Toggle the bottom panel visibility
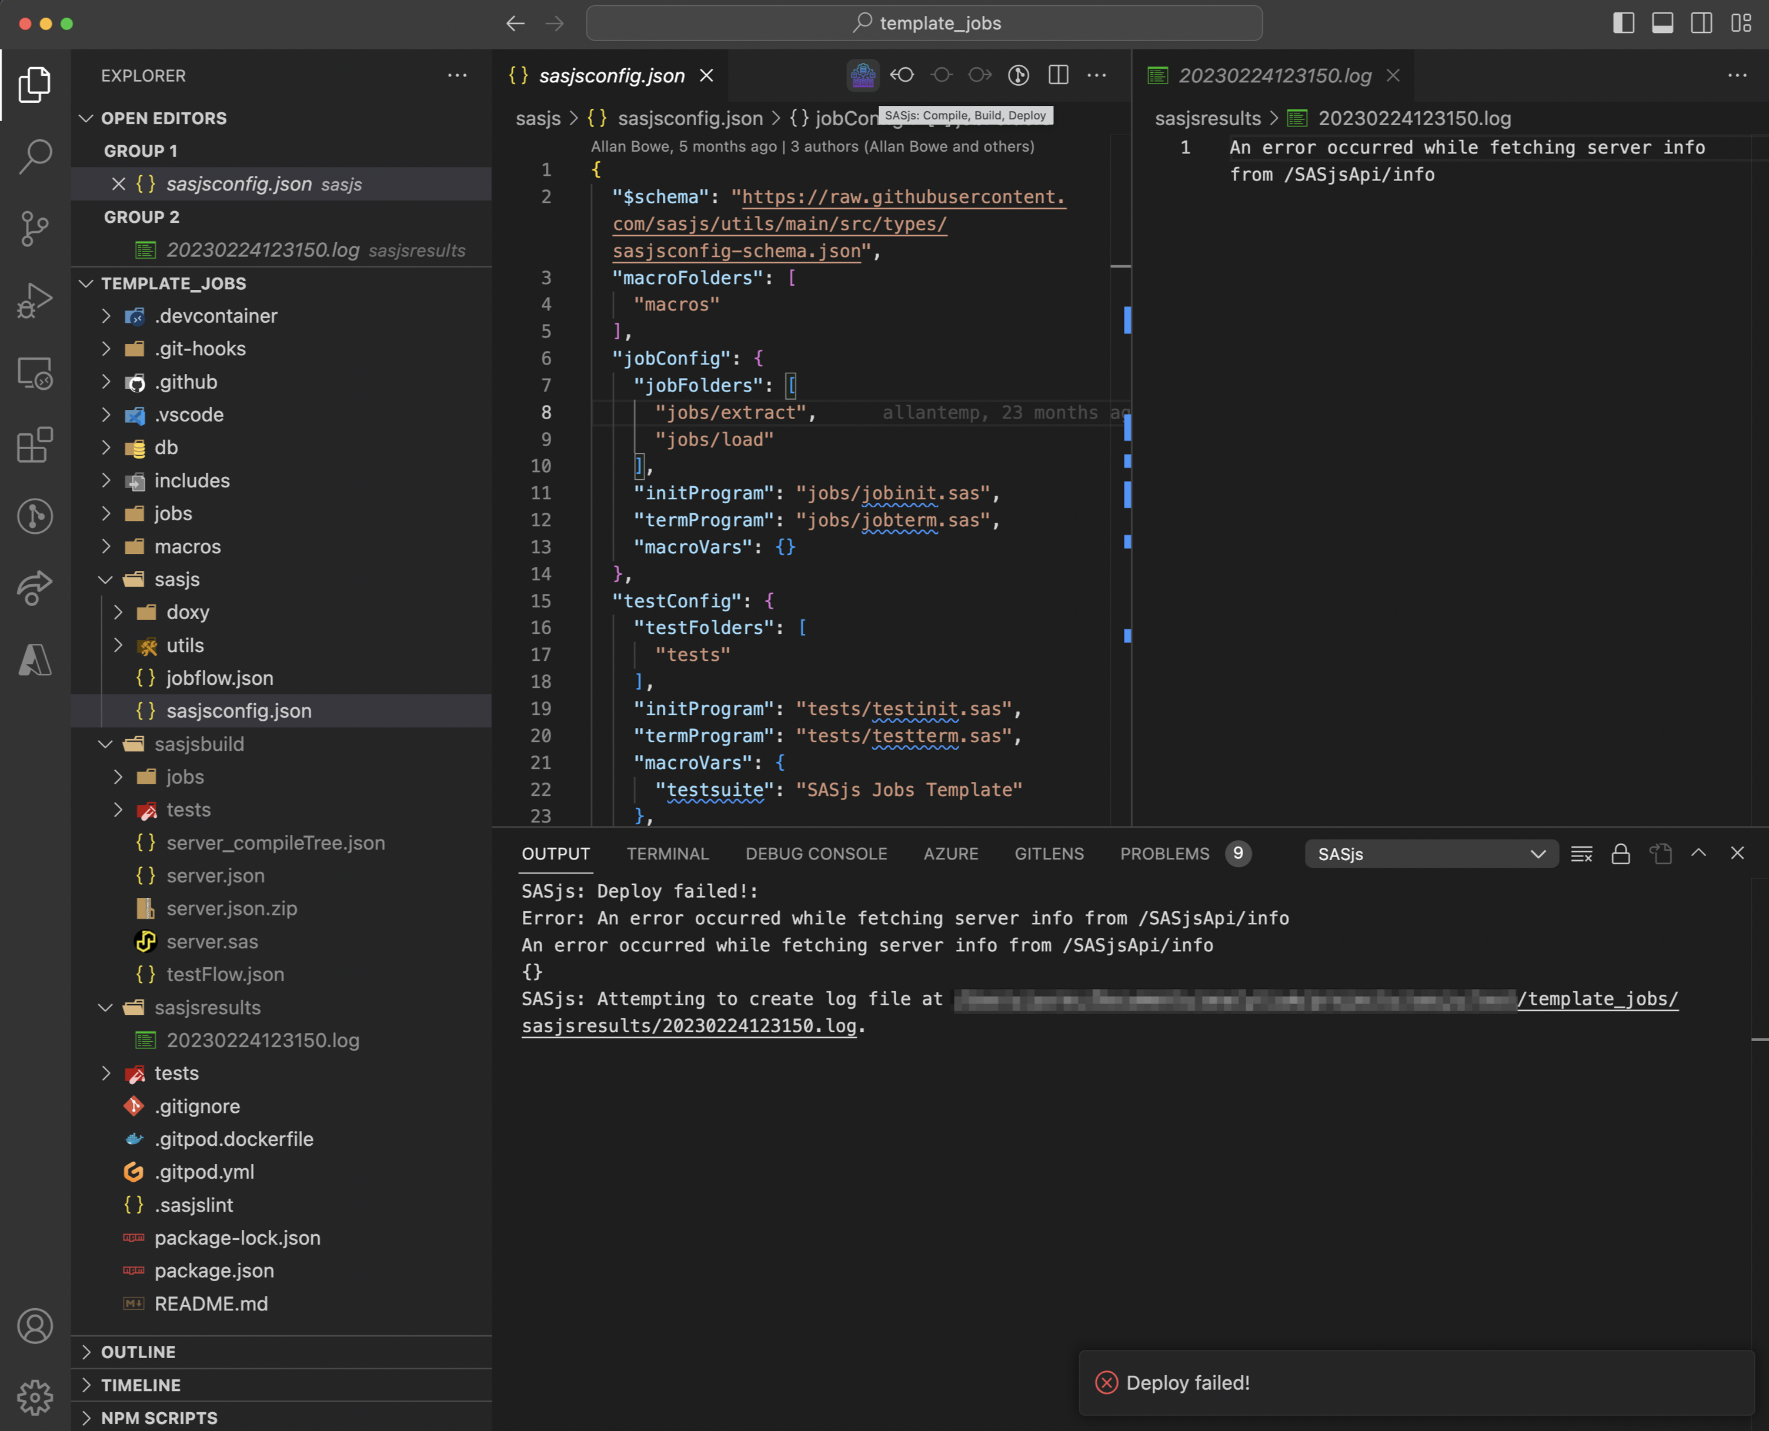 point(1663,23)
